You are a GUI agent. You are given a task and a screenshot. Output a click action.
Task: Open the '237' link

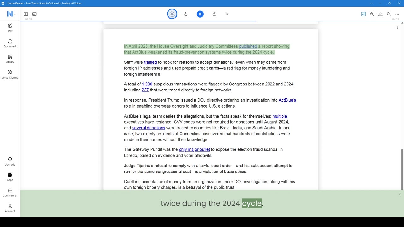(145, 90)
